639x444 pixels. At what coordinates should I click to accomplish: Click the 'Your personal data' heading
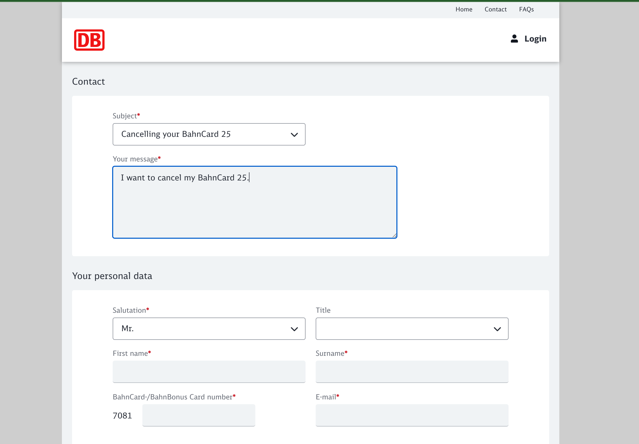(112, 276)
